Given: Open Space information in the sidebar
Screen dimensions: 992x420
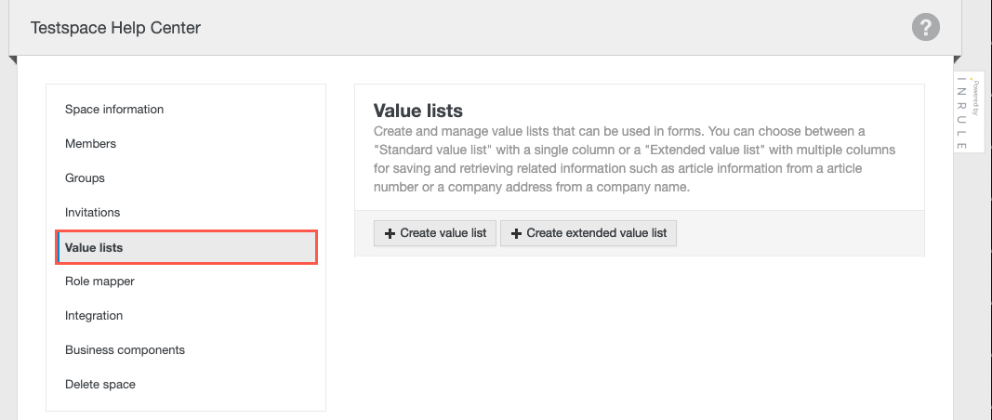Looking at the screenshot, I should (x=114, y=110).
